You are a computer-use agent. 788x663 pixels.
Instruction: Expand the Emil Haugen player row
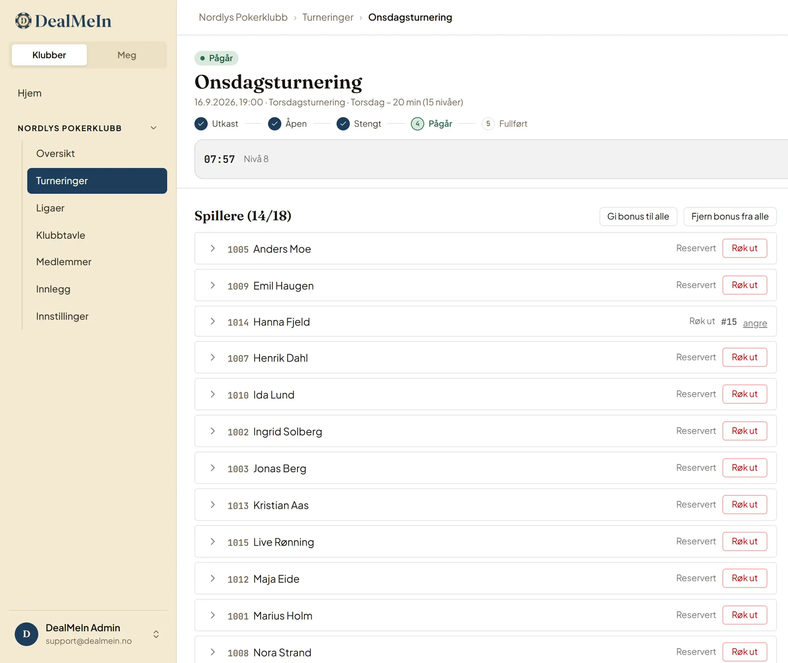pyautogui.click(x=213, y=285)
